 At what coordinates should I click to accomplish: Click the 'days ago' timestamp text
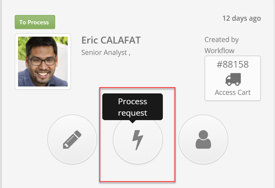click(248, 18)
